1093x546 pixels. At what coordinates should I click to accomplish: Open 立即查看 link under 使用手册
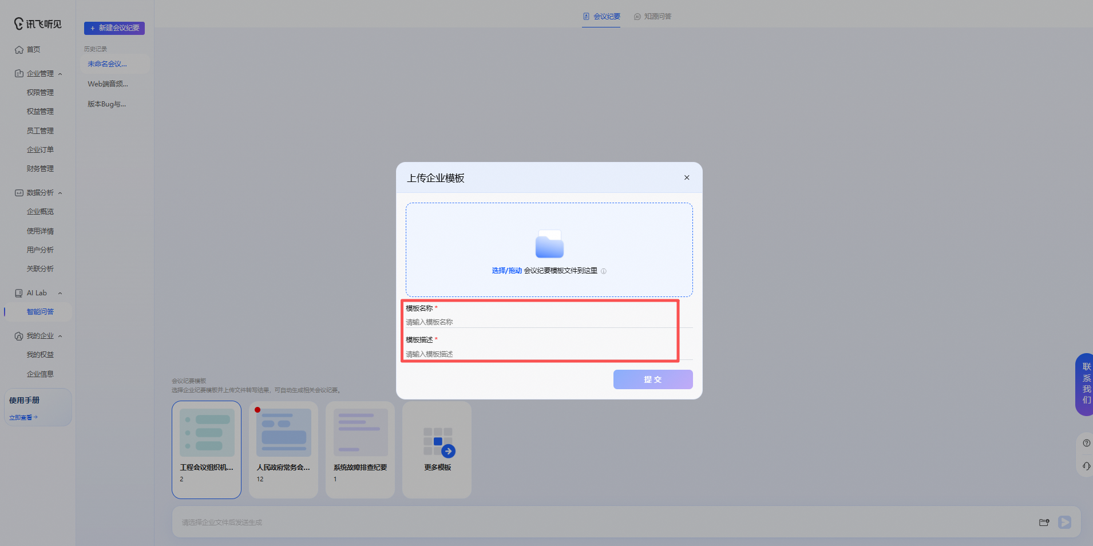(23, 417)
